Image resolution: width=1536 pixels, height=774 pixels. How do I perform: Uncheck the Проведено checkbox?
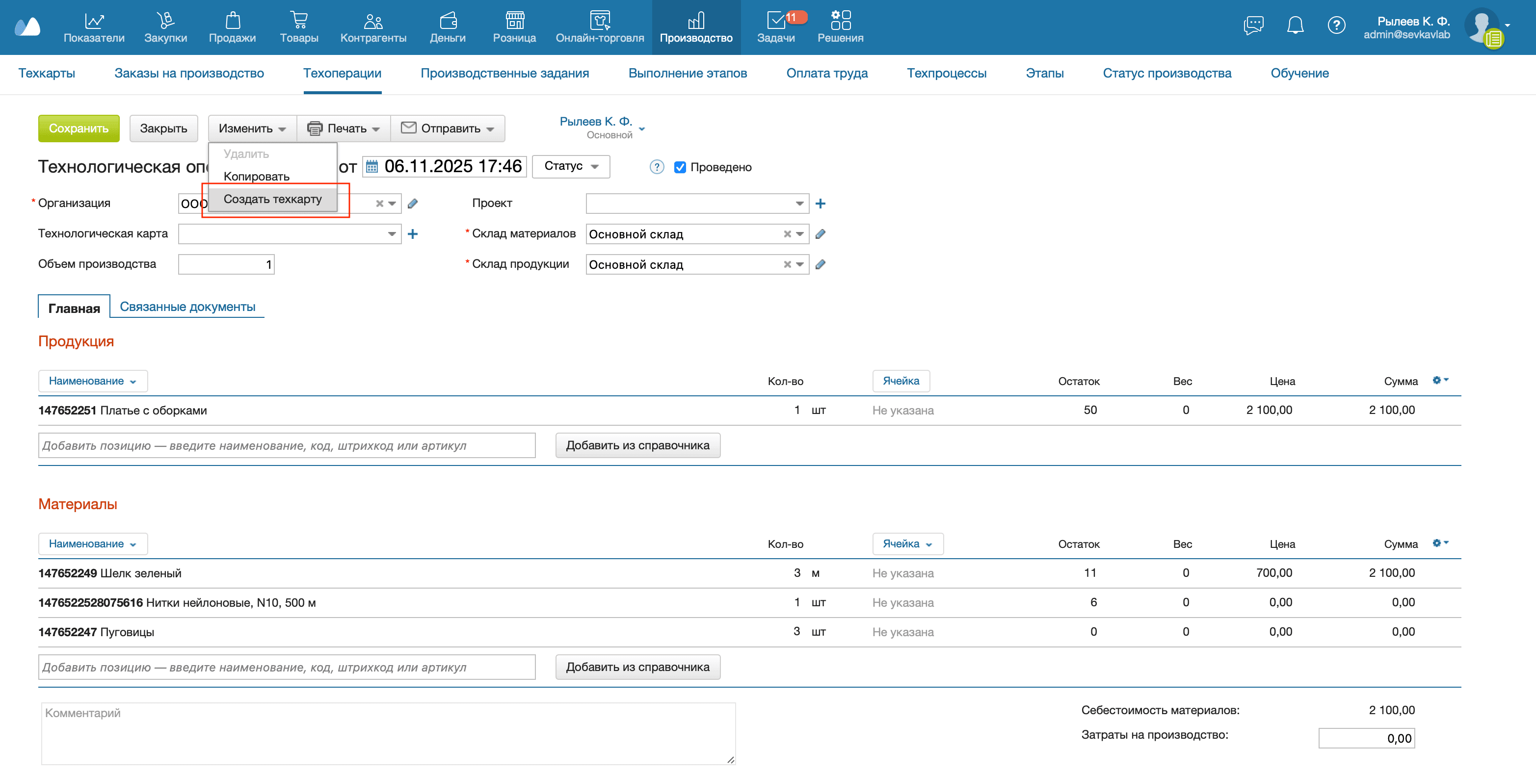pos(680,167)
